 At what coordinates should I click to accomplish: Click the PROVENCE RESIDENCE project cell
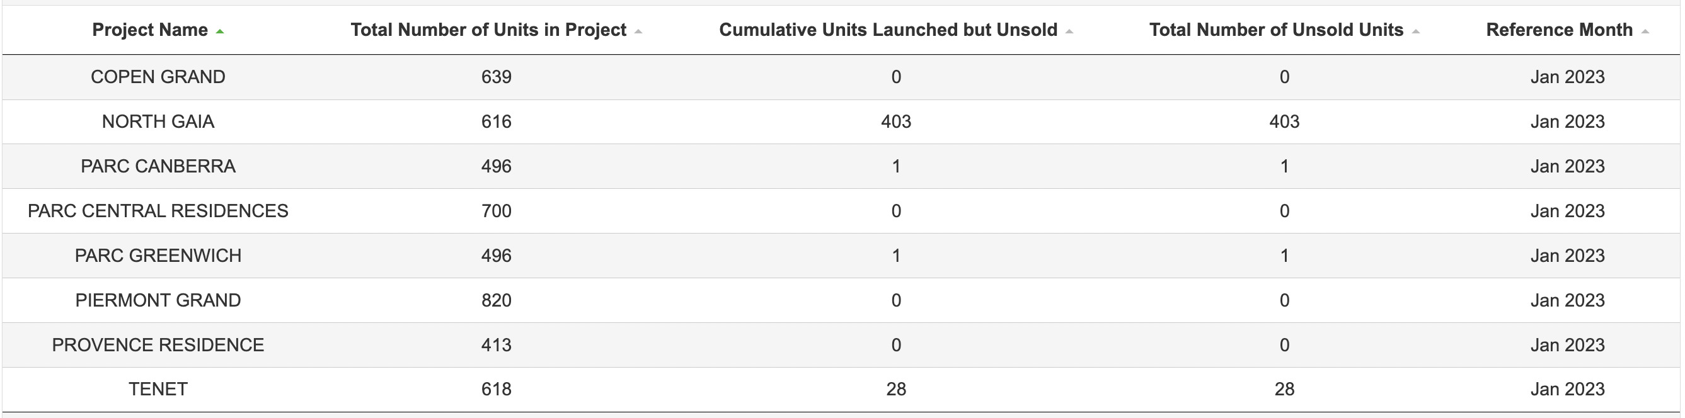pos(158,345)
